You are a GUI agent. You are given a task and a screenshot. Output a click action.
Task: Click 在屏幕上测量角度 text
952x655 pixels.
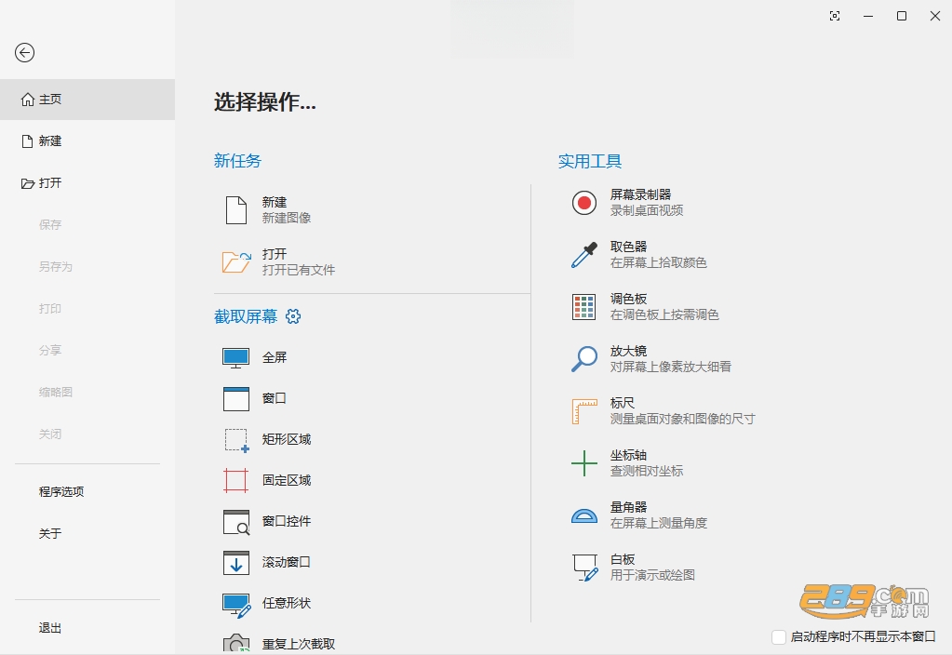coord(659,523)
